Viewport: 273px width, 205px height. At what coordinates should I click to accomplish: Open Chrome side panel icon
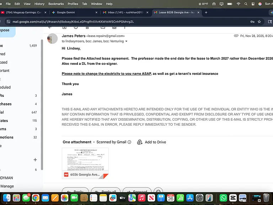270,22
